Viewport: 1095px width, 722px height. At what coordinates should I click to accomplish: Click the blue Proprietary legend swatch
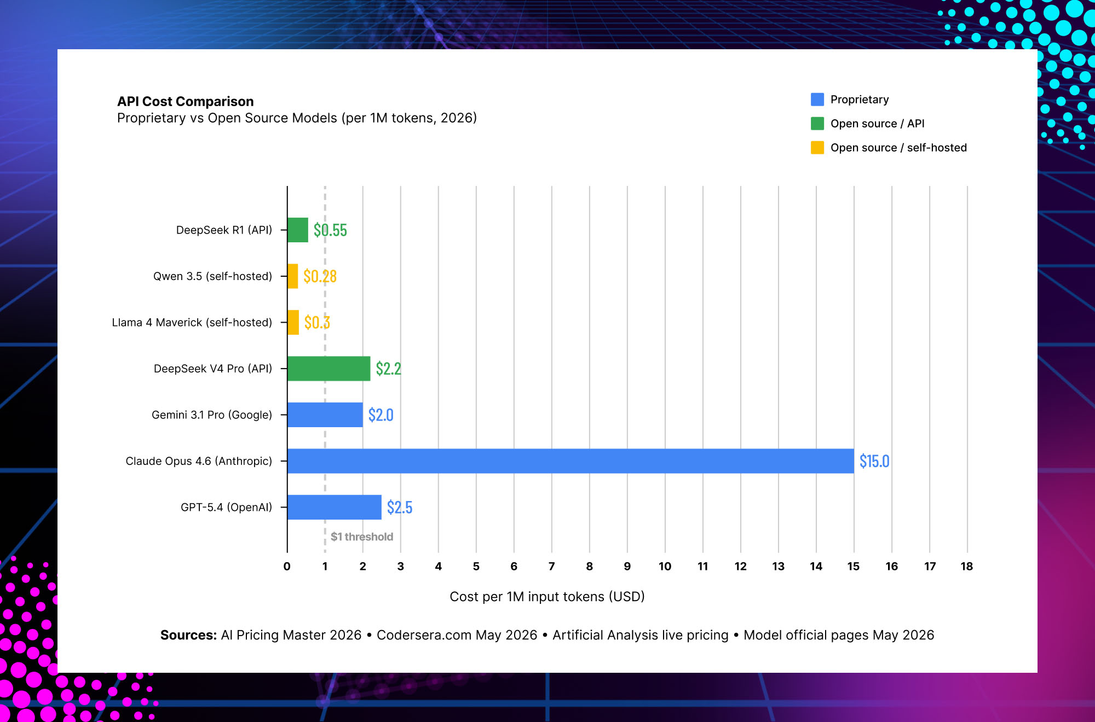817,99
